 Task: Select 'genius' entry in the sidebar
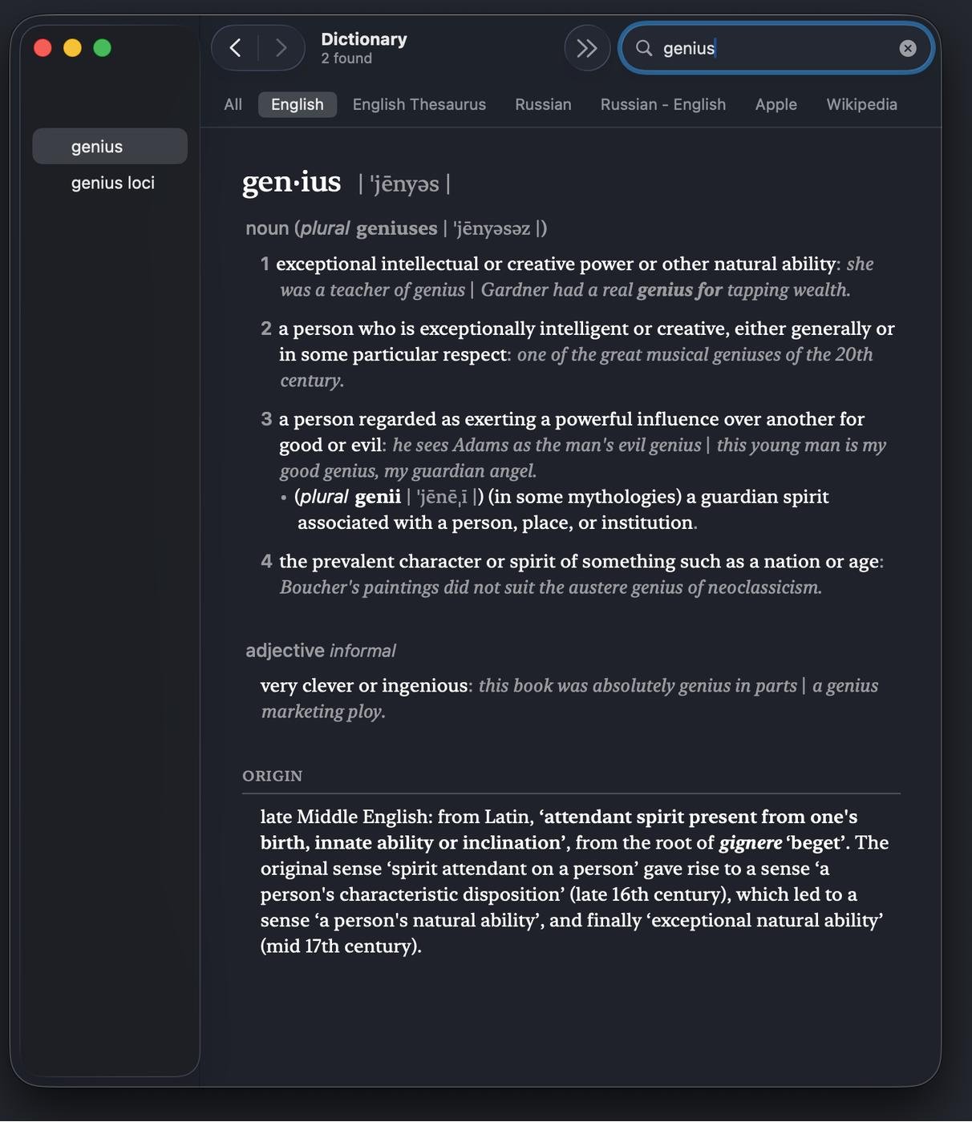97,147
